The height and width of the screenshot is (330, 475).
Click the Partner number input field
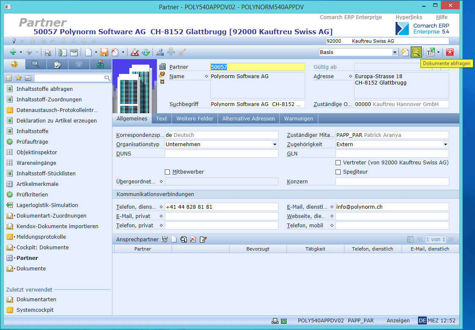257,67
